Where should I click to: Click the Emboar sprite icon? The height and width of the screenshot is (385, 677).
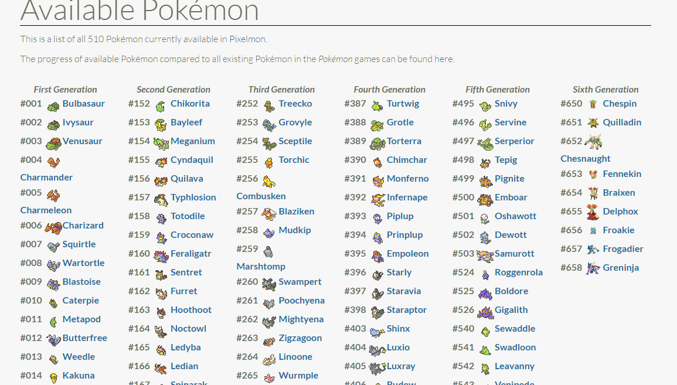pyautogui.click(x=485, y=199)
